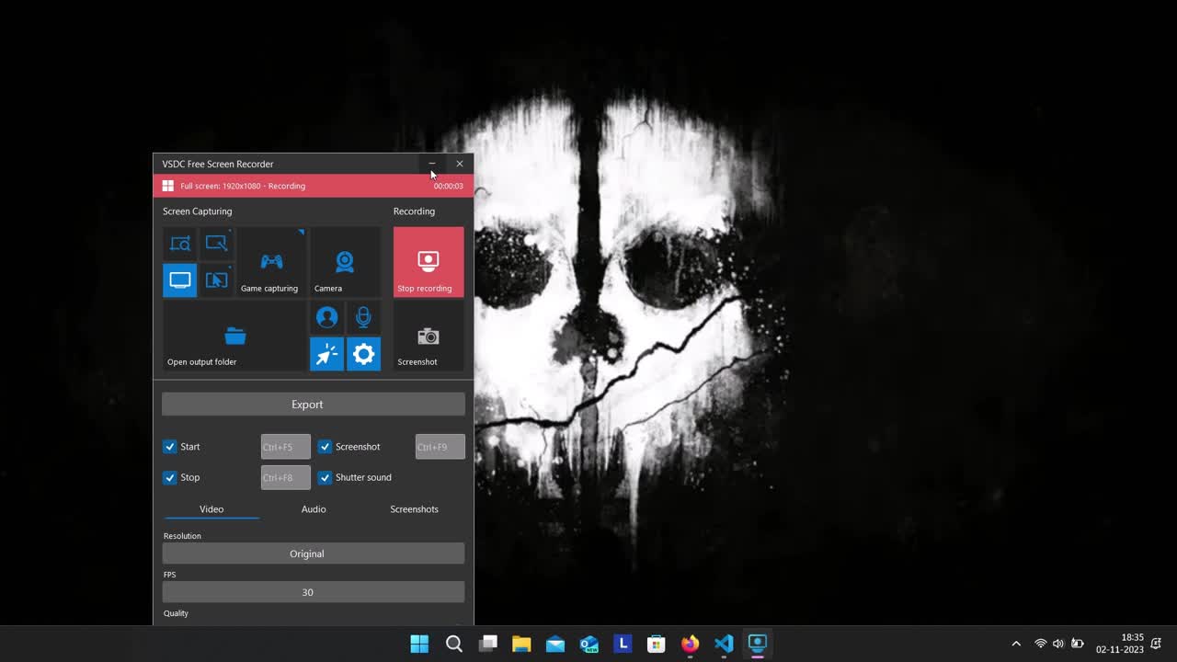Click the volume speaker tray icon
This screenshot has height=662, width=1177.
point(1058,644)
